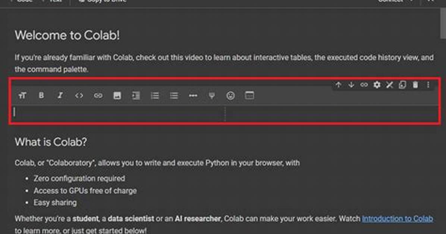Click the 'Easy sharing' bullet
This screenshot has width=446, height=234.
coord(55,203)
